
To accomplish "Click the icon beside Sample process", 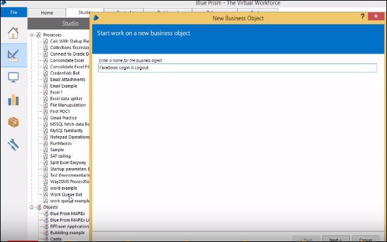I will [45, 150].
